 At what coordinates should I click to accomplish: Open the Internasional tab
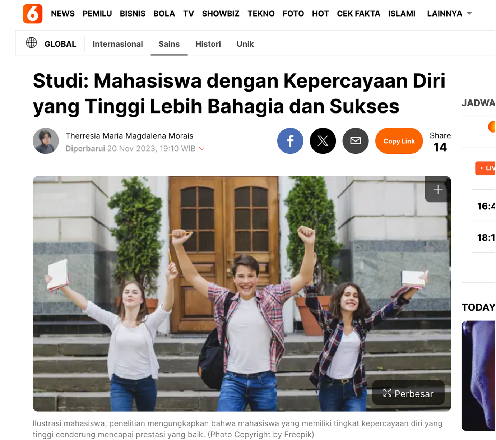(118, 44)
